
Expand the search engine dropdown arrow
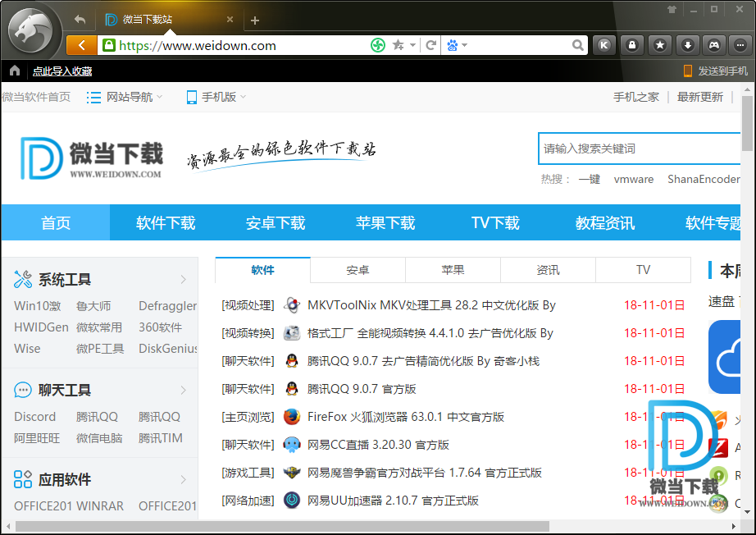point(464,45)
